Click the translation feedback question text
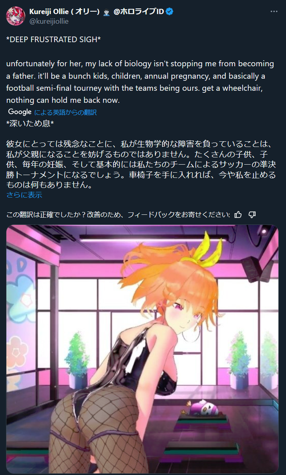This screenshot has height=475, width=286. (x=118, y=214)
